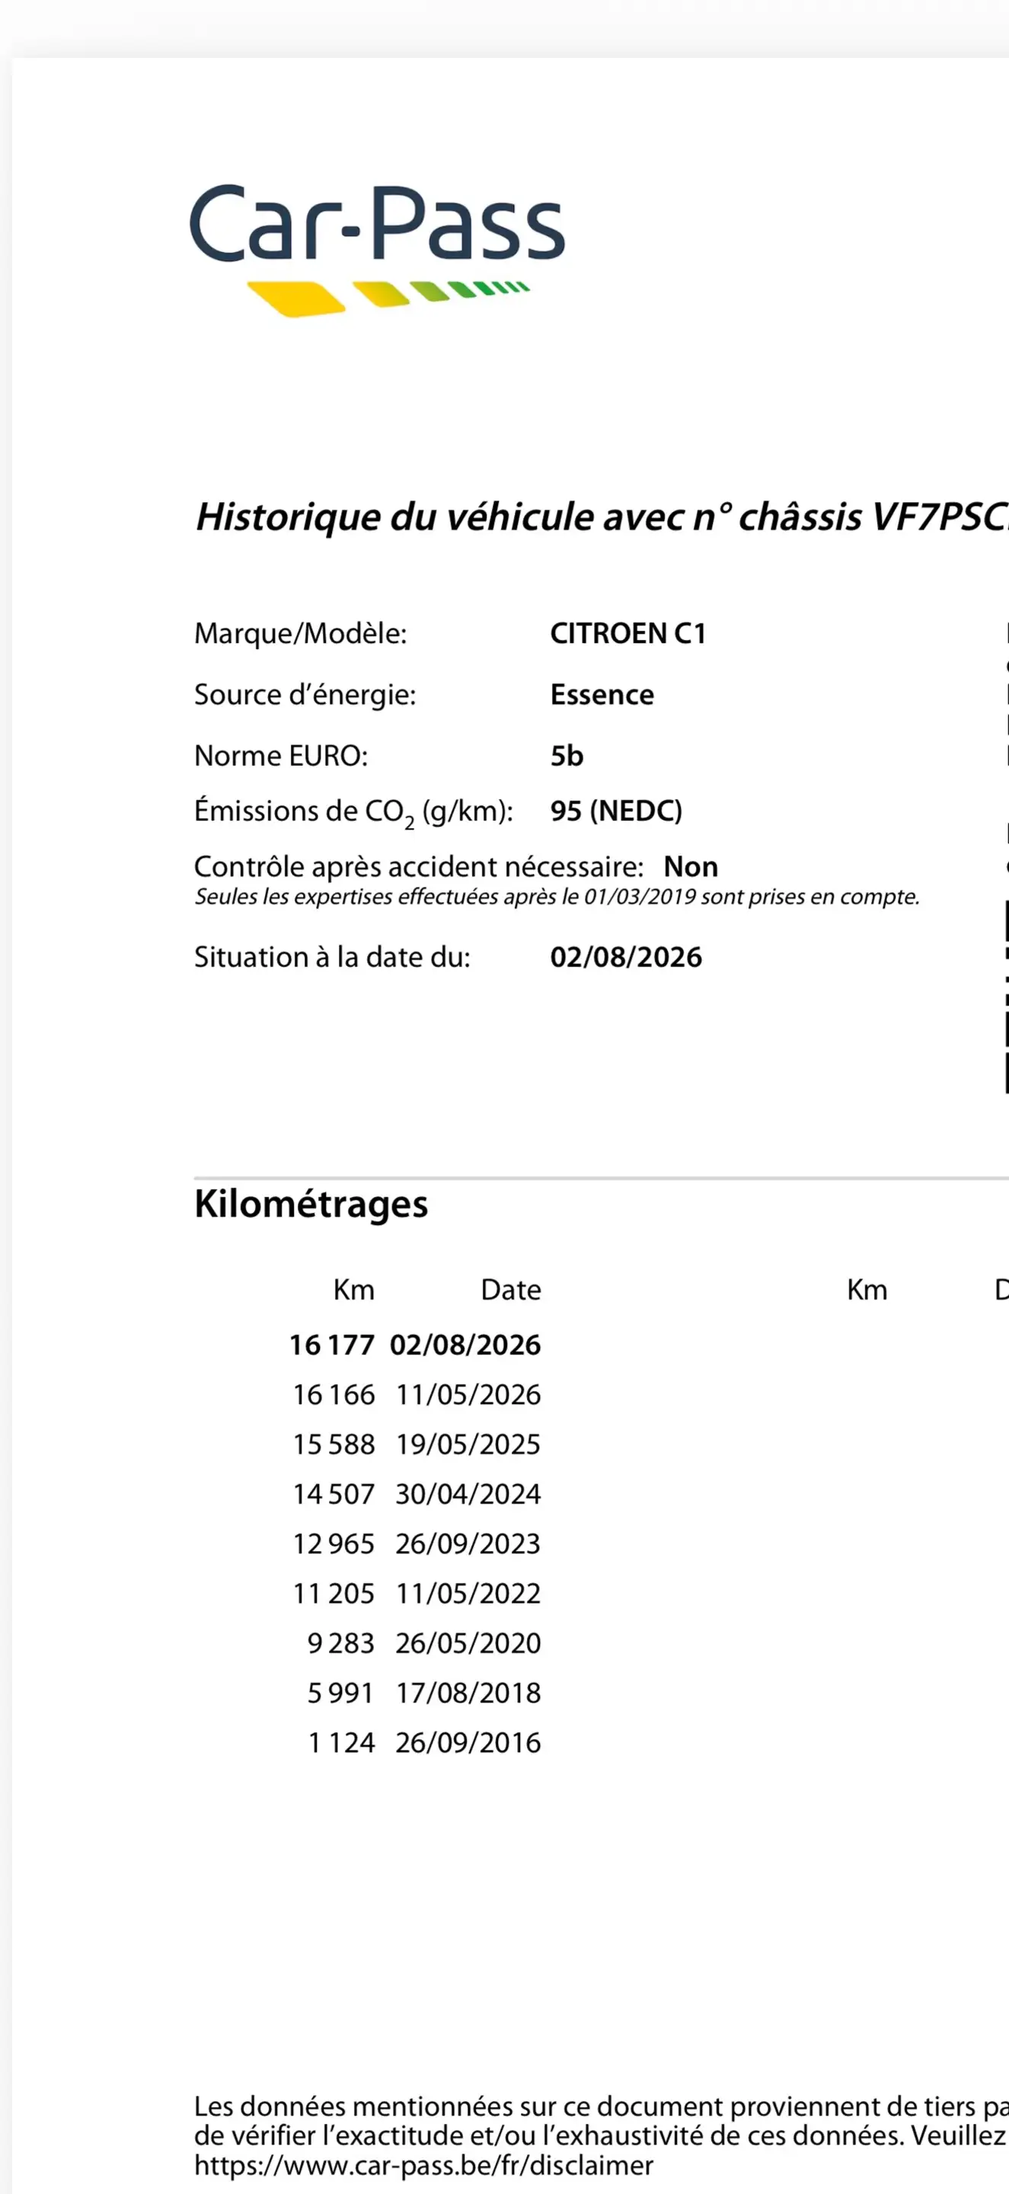Viewport: 1009px width, 2194px height.
Task: Click the Car-Pass logo
Action: click(x=377, y=248)
